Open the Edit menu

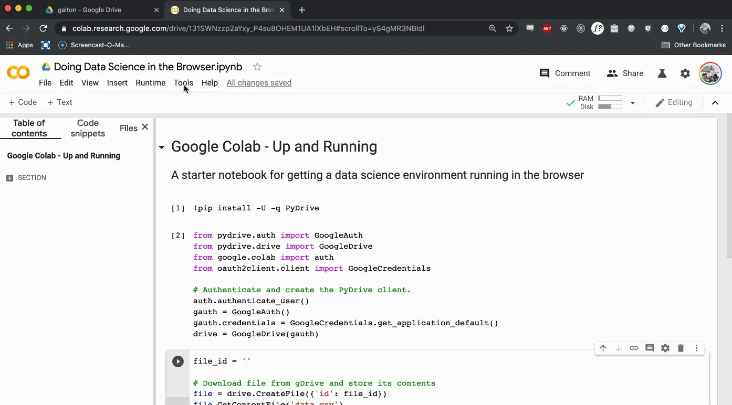(x=66, y=83)
